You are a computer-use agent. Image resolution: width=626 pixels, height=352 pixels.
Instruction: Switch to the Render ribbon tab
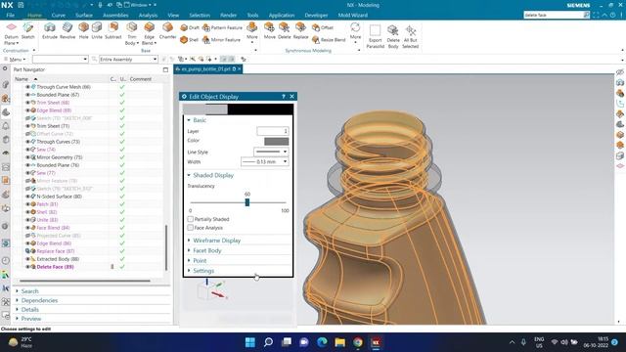(228, 16)
